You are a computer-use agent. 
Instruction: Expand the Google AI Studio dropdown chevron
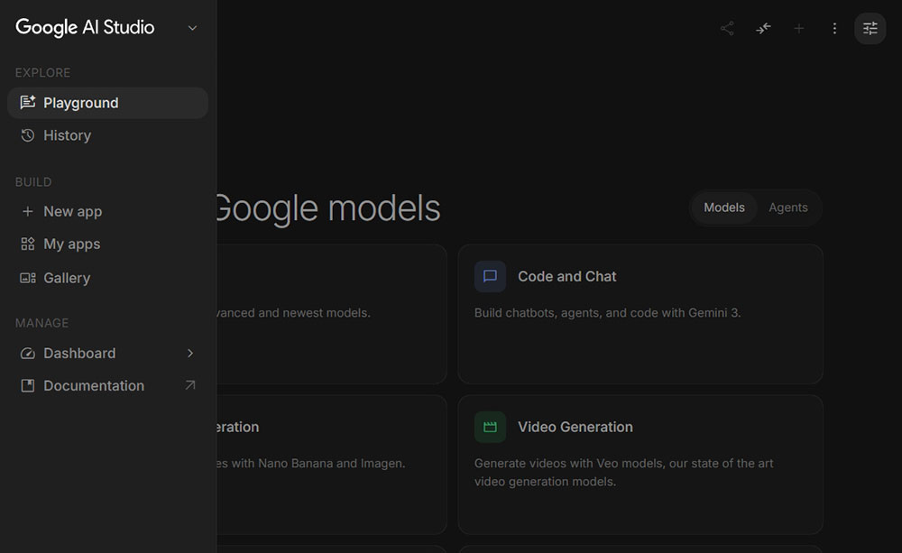click(x=193, y=28)
